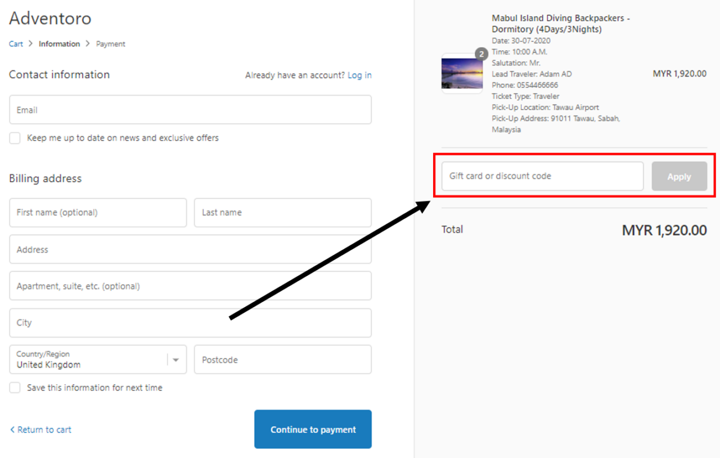Click the Billing address heading

45,178
